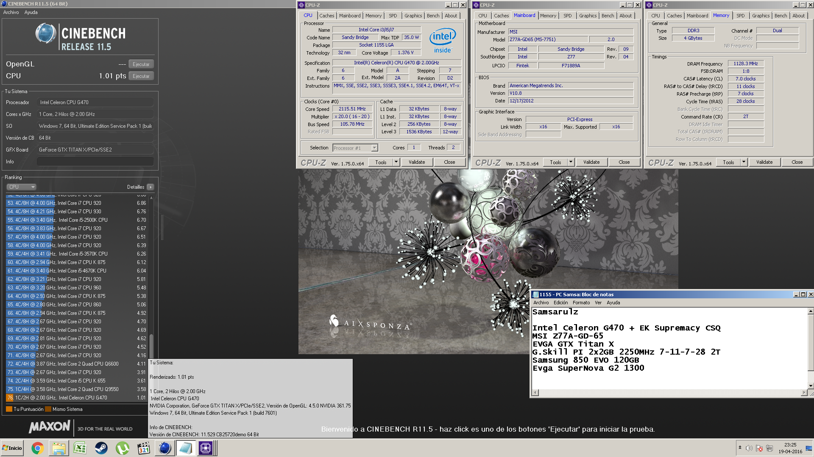The height and width of the screenshot is (457, 814).
Task: Open Steam from the taskbar
Action: coord(101,448)
